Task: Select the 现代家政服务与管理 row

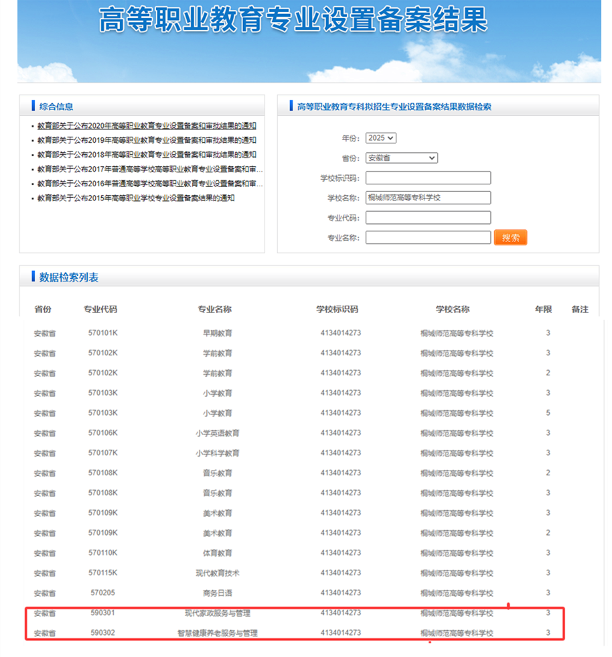Action: (x=218, y=613)
